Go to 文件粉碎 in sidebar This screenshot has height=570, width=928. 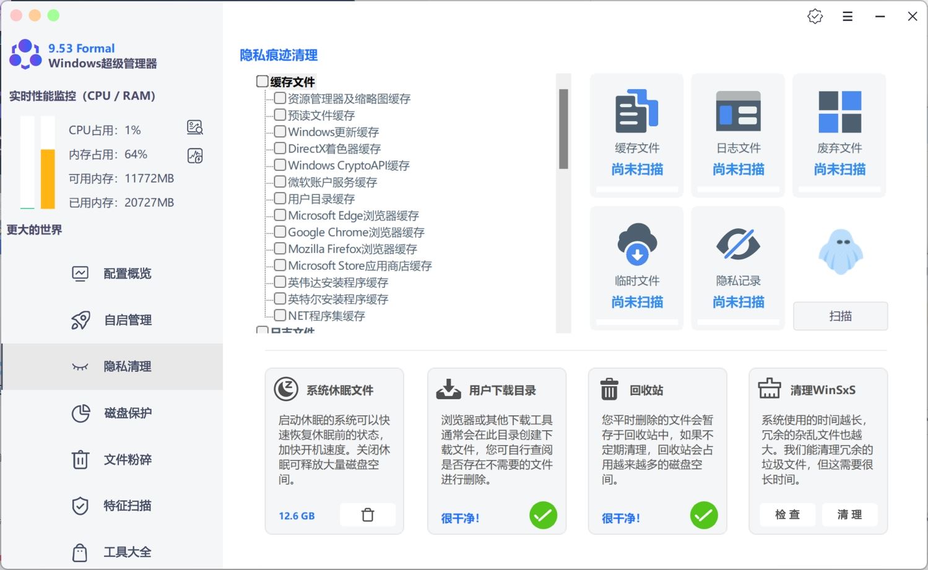(128, 459)
